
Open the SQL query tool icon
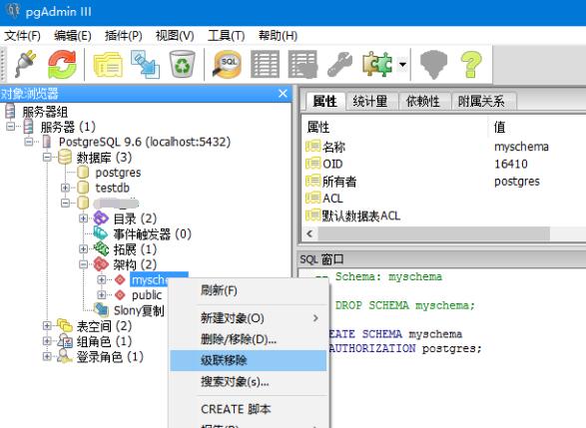tap(227, 64)
